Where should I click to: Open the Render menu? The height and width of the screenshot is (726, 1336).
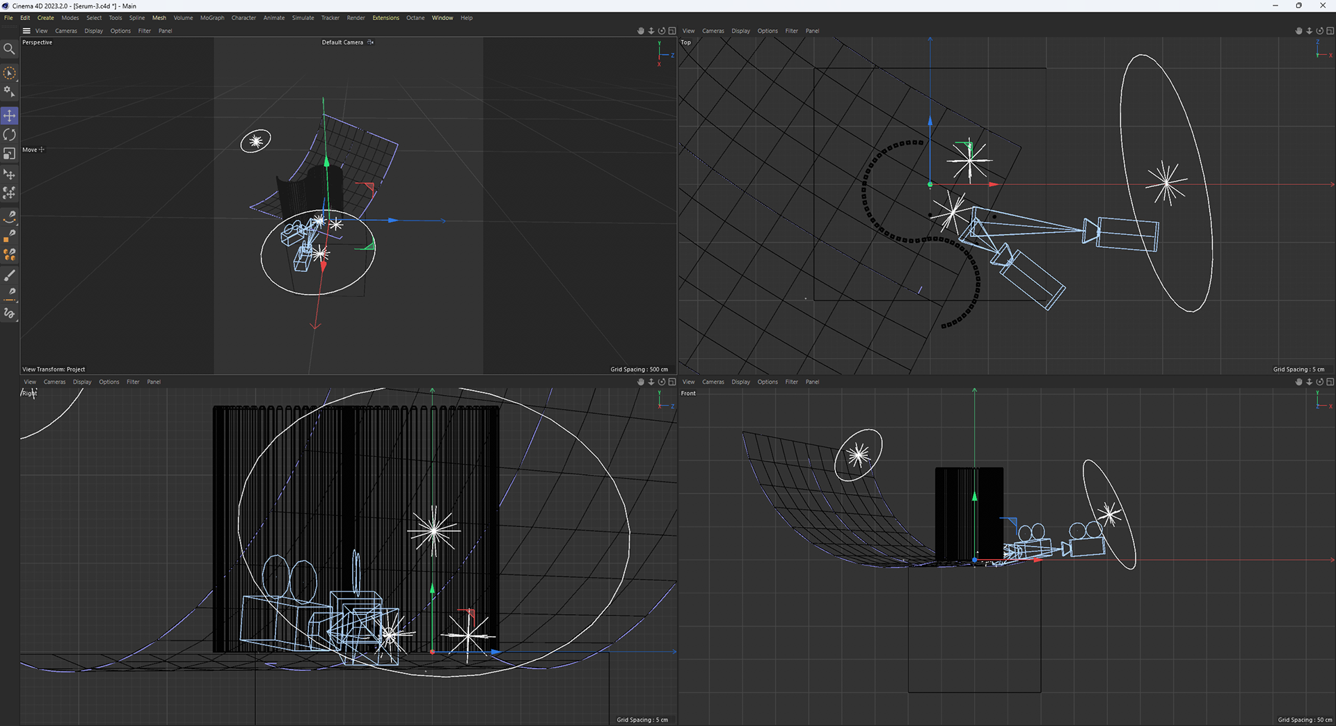click(356, 18)
